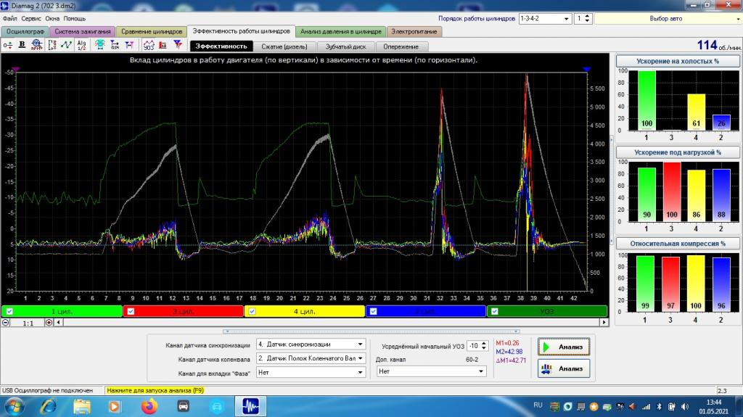Screen dimensions: 743x417
Task: Open the Окна menu
Action: (52, 18)
